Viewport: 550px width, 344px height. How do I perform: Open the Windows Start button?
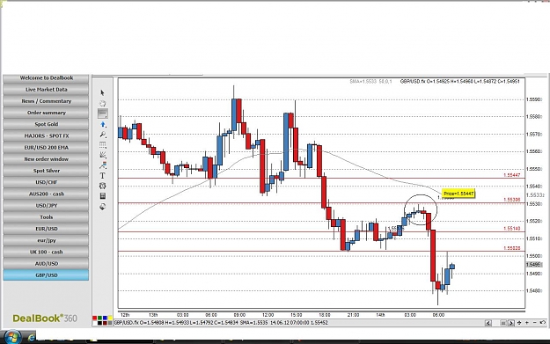tap(12, 337)
